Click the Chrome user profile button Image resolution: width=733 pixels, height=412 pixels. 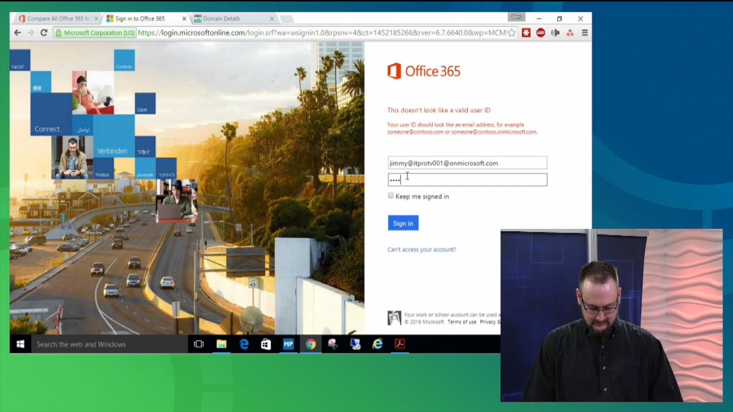pyautogui.click(x=517, y=17)
